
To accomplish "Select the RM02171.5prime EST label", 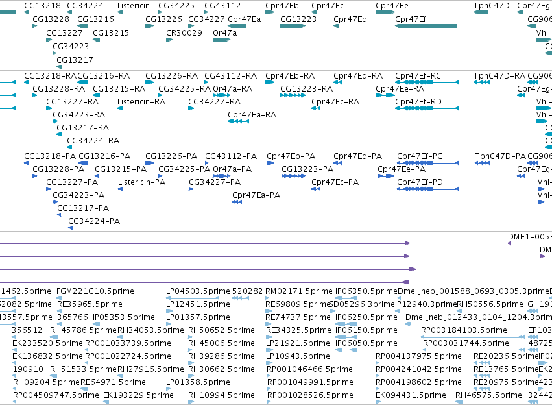I will (x=299, y=291).
